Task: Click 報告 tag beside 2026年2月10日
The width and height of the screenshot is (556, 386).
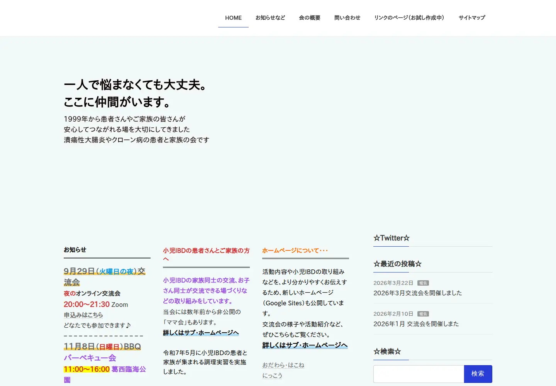Action: [423, 314]
